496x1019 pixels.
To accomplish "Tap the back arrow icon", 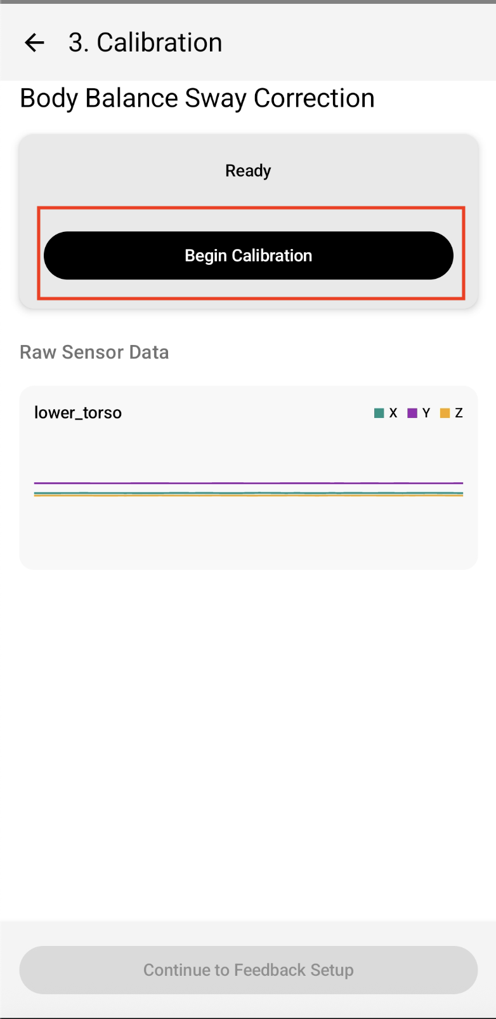I will pos(34,43).
